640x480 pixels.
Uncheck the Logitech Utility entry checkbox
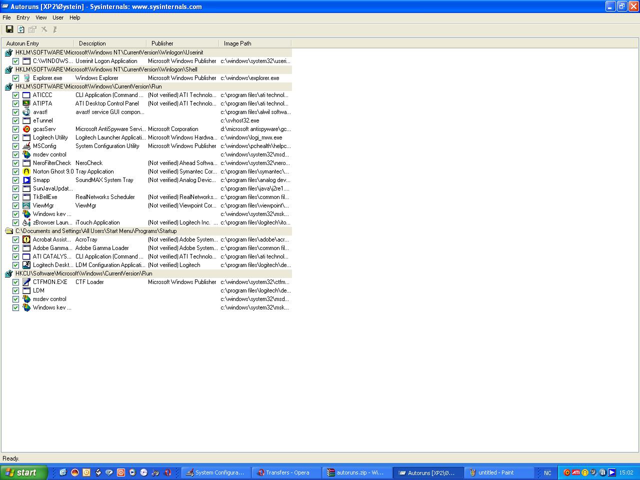[15, 137]
